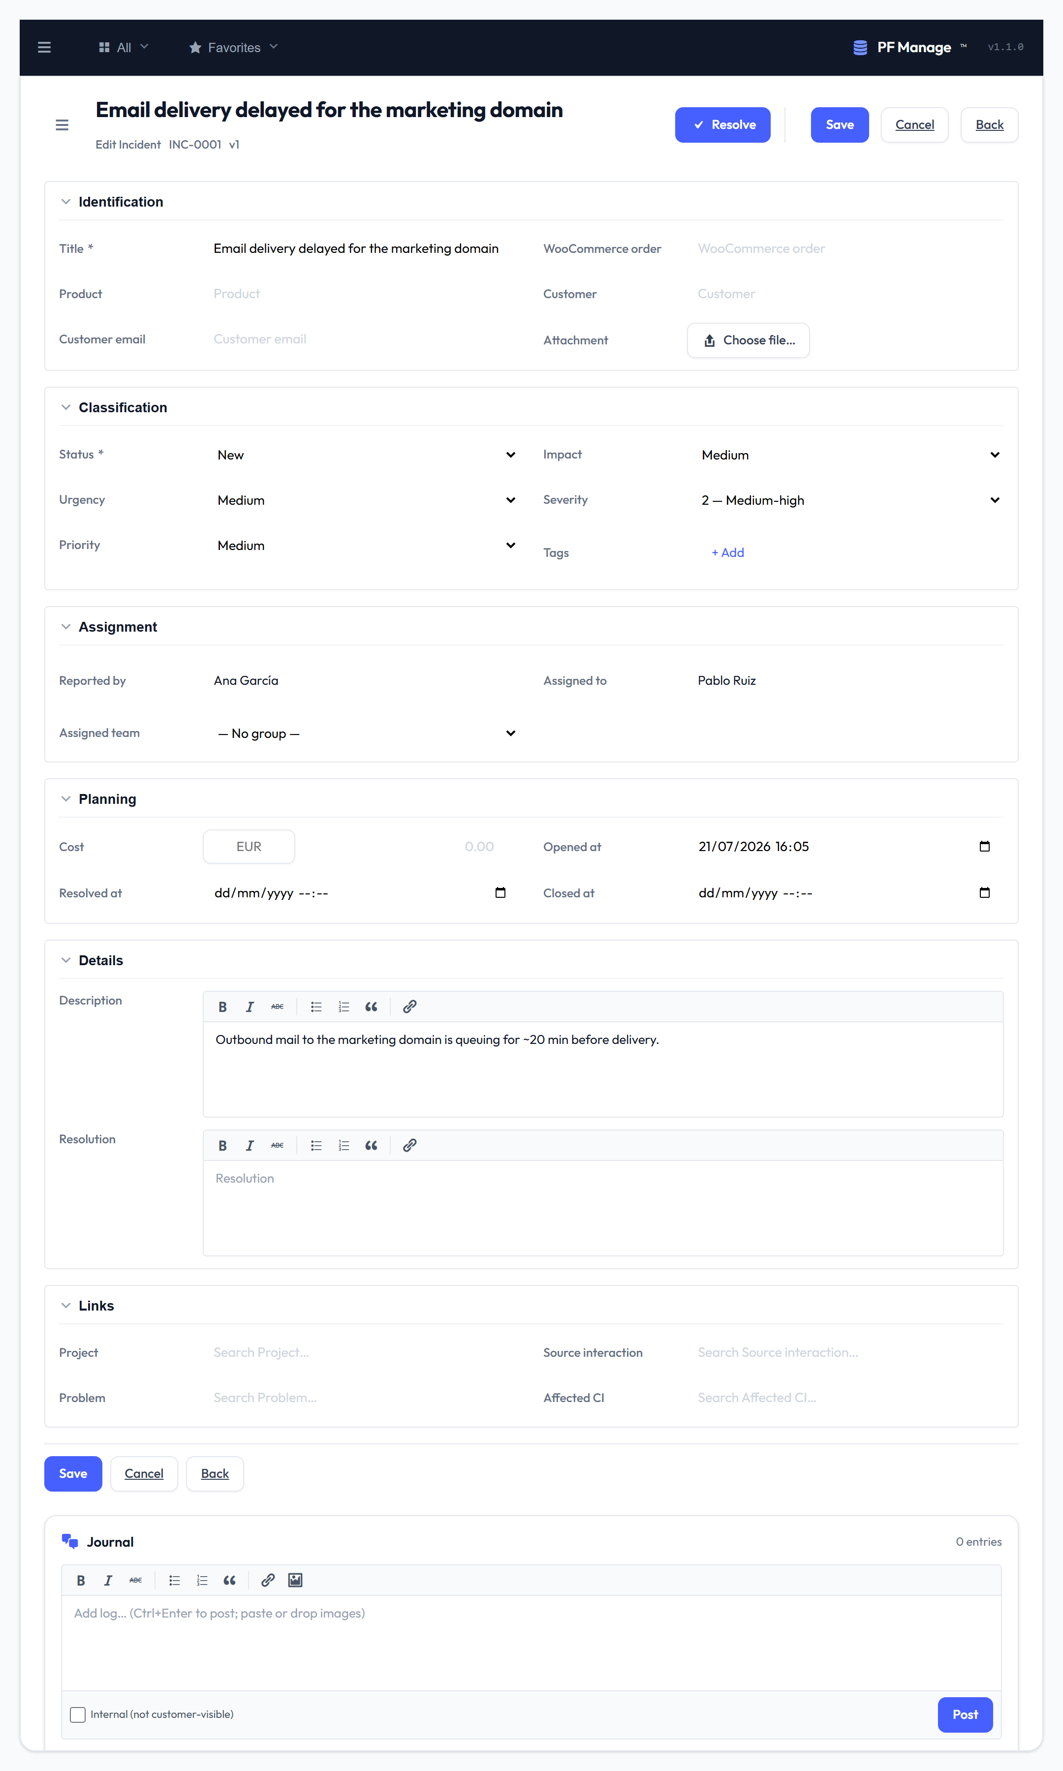The image size is (1063, 1771).
Task: Open the Favorites menu
Action: click(234, 47)
